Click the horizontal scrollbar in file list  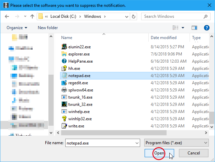pyautogui.click(x=113, y=132)
